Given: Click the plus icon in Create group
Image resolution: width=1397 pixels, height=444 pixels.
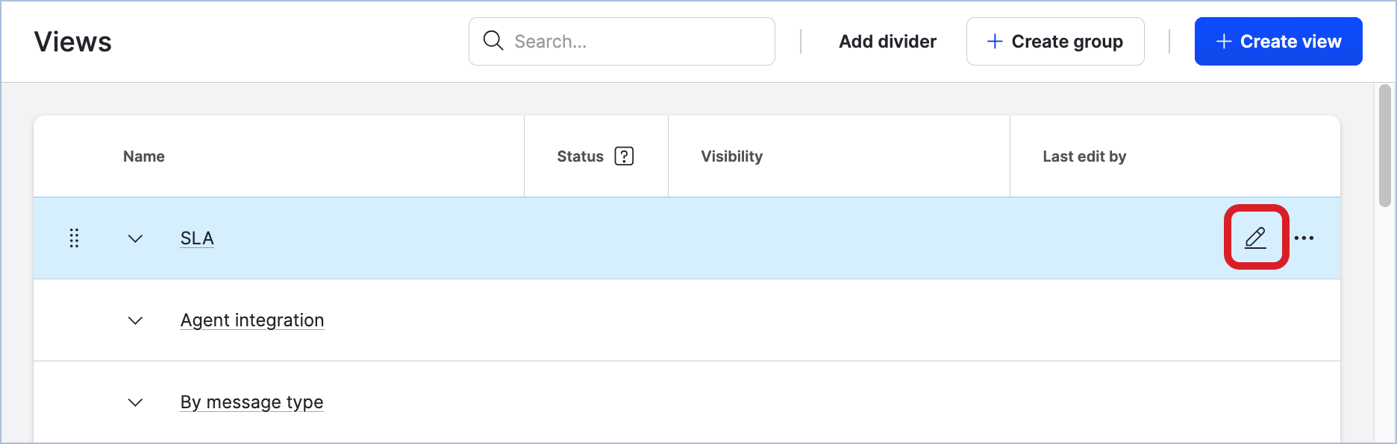Looking at the screenshot, I should pyautogui.click(x=994, y=42).
